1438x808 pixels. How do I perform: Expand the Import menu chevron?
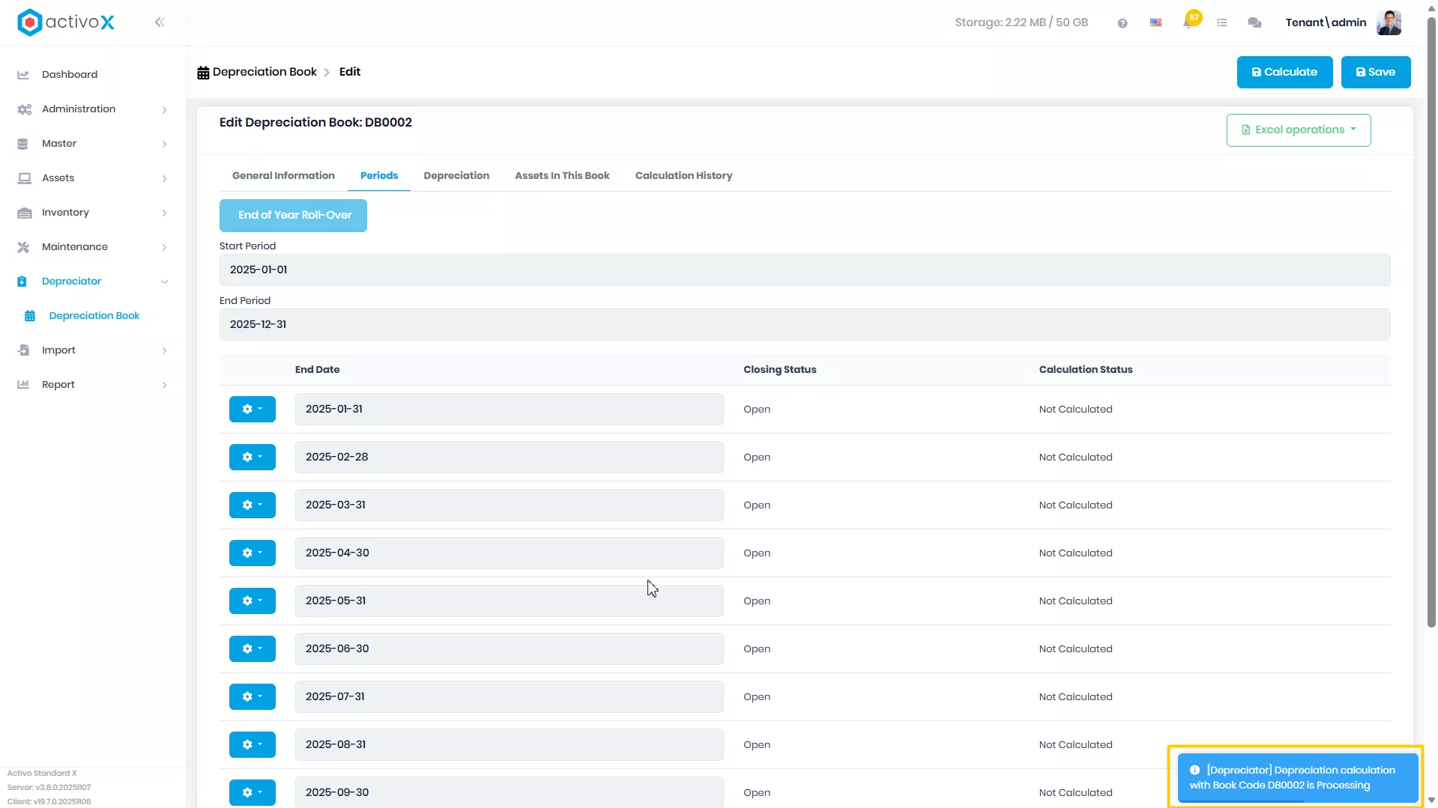click(x=164, y=351)
